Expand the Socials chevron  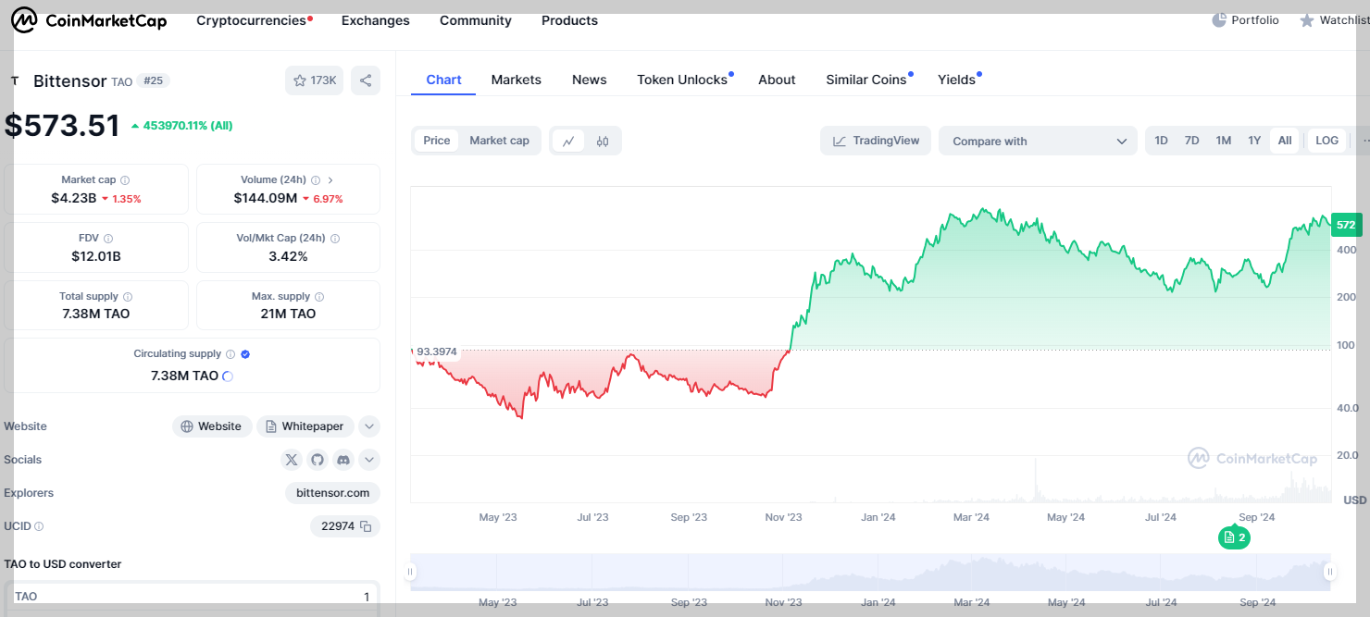(x=369, y=460)
